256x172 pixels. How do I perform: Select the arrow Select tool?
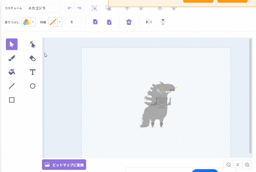pos(12,44)
